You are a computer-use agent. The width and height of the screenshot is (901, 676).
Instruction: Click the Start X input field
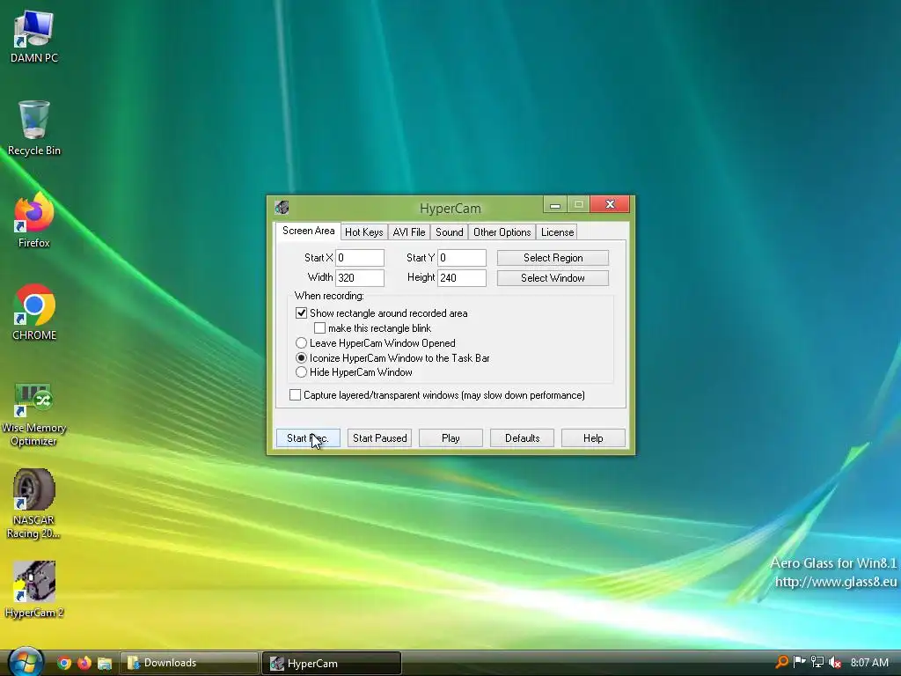360,258
